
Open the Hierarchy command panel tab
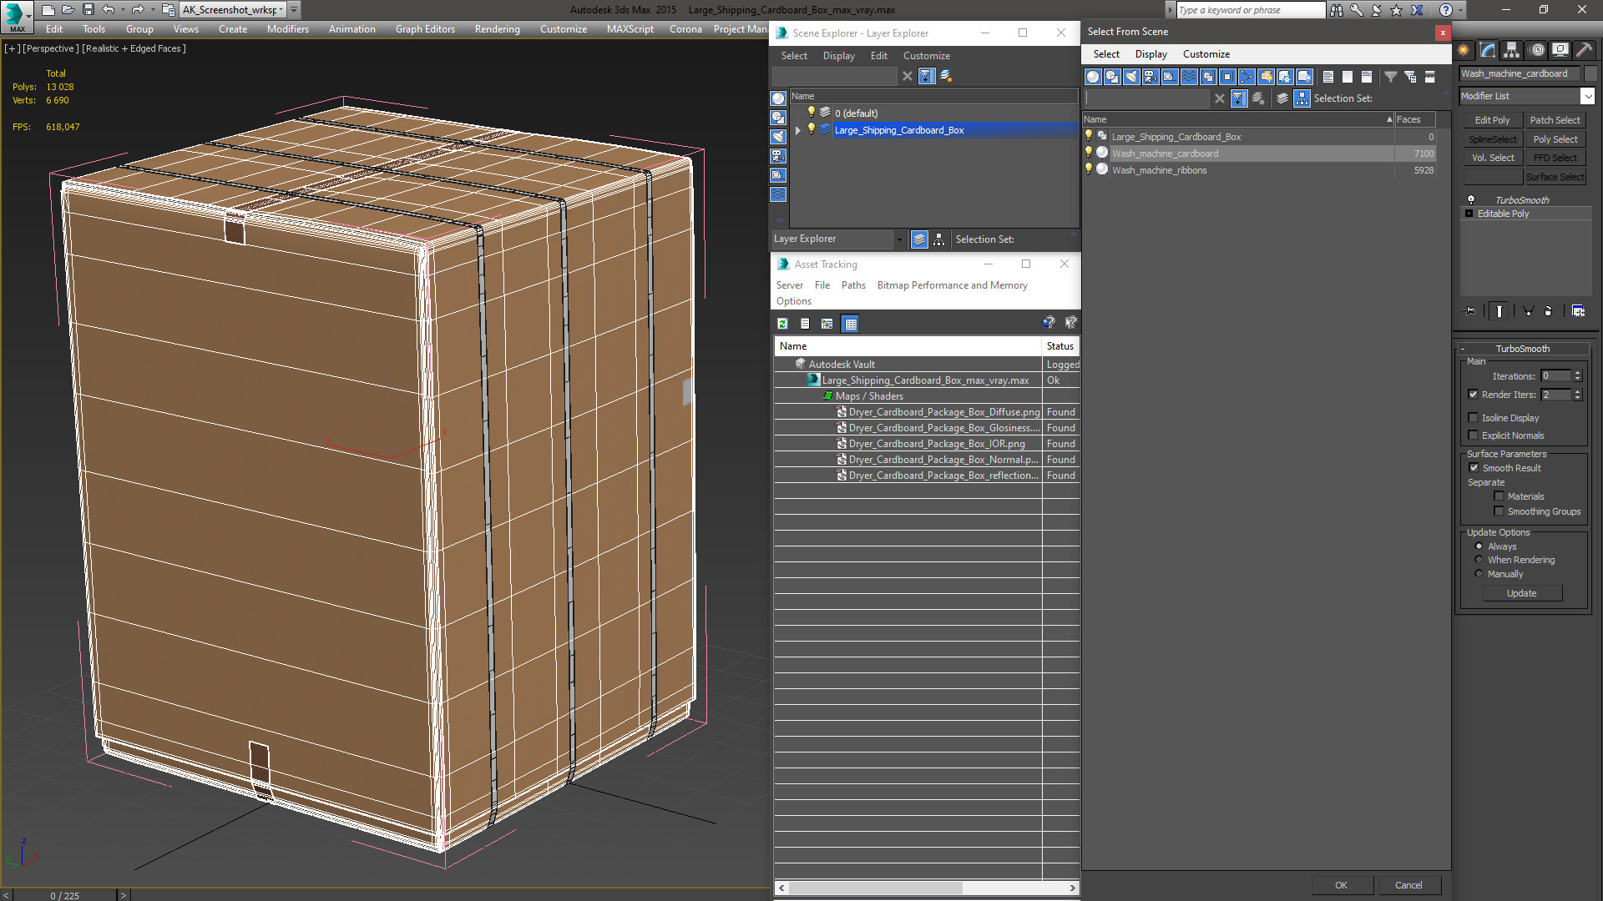click(1511, 50)
